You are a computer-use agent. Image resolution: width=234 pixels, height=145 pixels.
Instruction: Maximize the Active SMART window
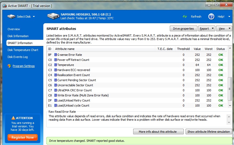click(216, 5)
